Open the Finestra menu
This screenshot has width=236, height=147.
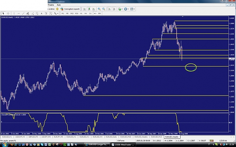(51, 5)
